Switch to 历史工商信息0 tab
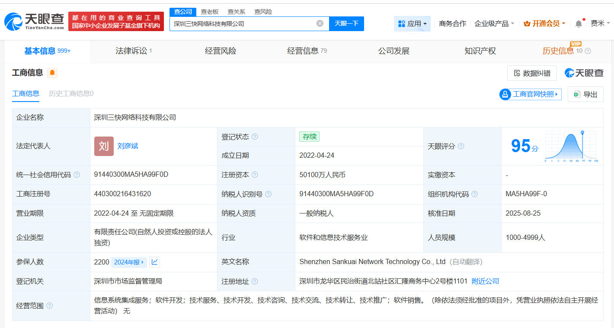This screenshot has height=328, width=614. [72, 94]
